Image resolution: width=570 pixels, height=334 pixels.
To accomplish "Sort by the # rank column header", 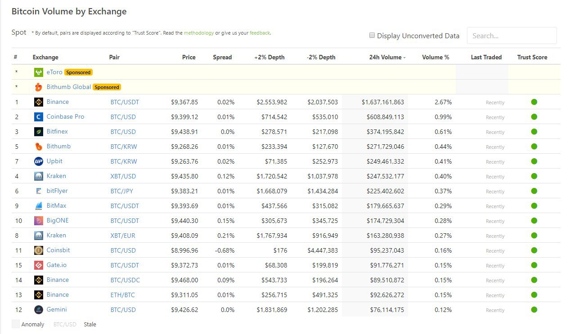I will click(x=16, y=57).
